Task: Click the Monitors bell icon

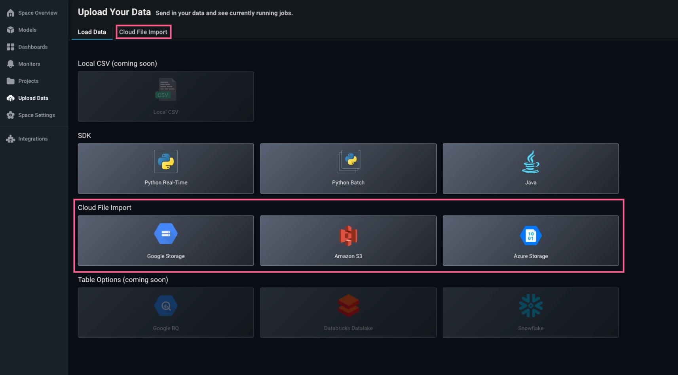Action: [11, 64]
